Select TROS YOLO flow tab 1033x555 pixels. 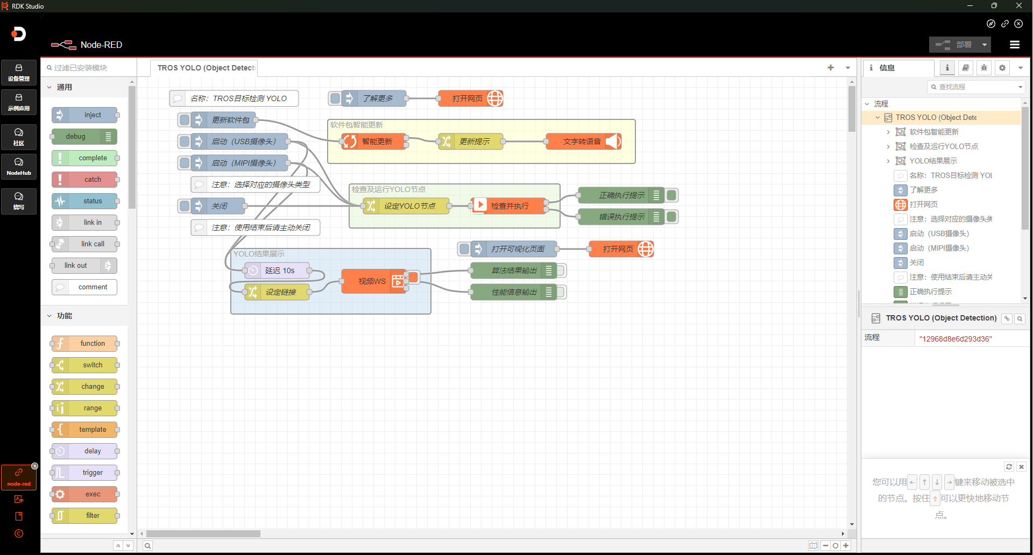(x=204, y=68)
